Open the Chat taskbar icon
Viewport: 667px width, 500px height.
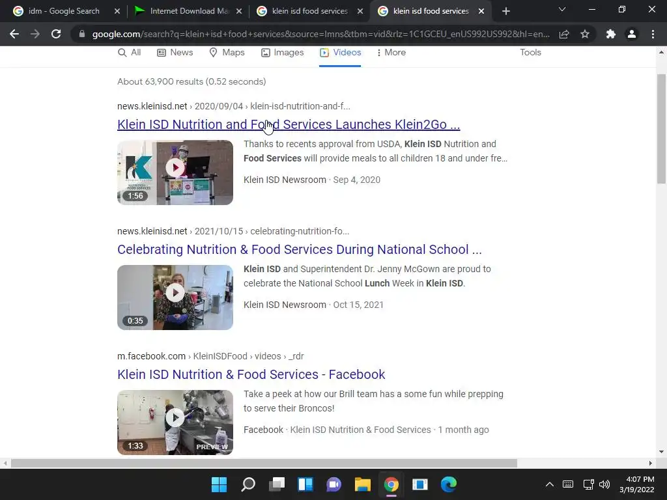click(334, 484)
